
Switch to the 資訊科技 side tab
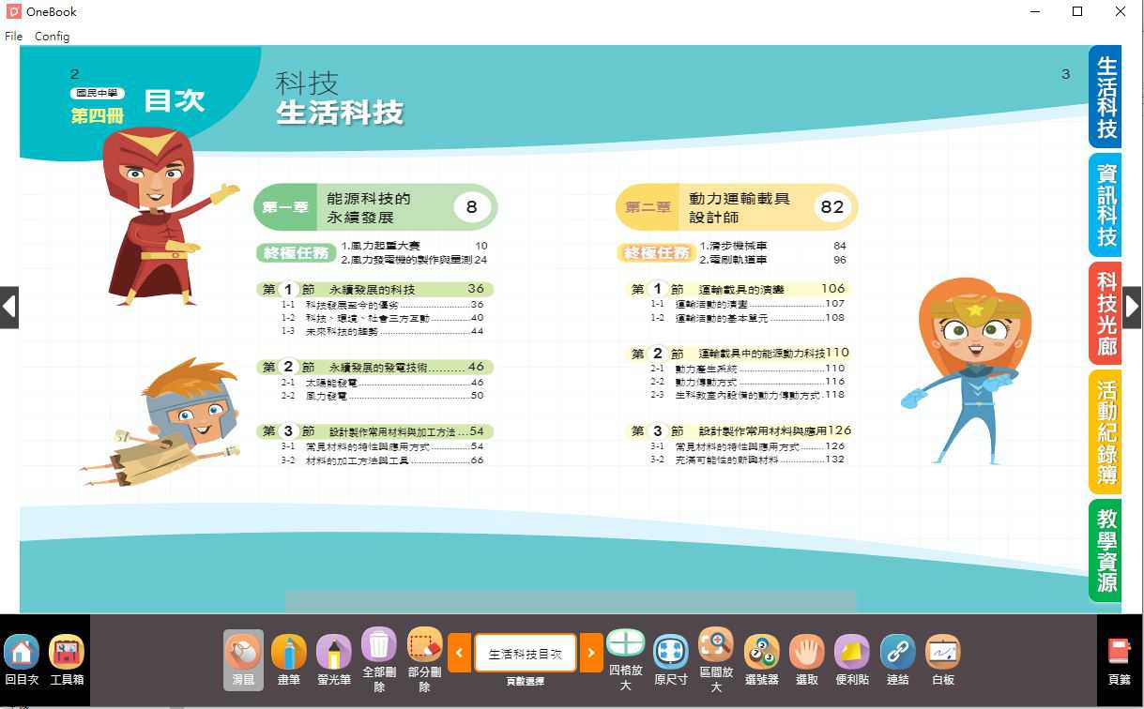[x=1106, y=205]
